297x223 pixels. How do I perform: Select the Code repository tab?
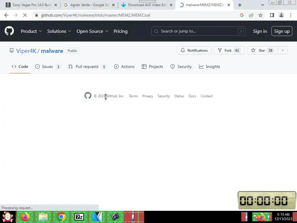pyautogui.click(x=20, y=66)
